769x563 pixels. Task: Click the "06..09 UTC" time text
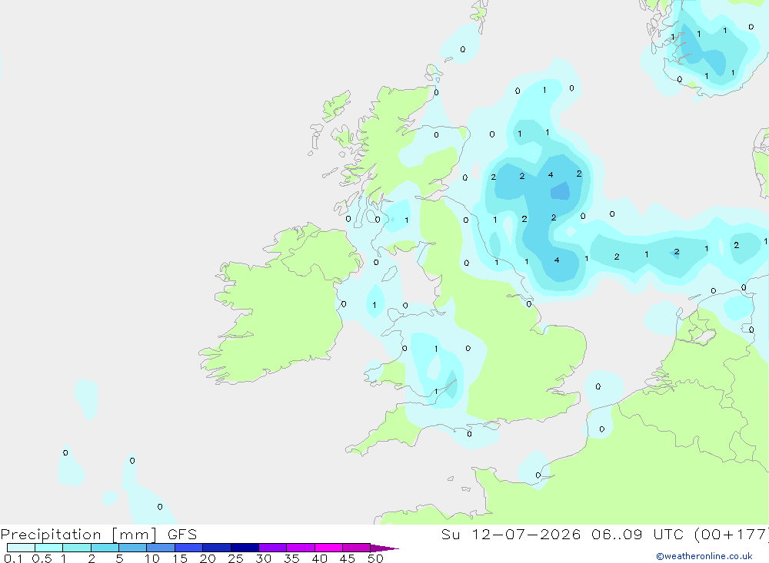(x=638, y=534)
